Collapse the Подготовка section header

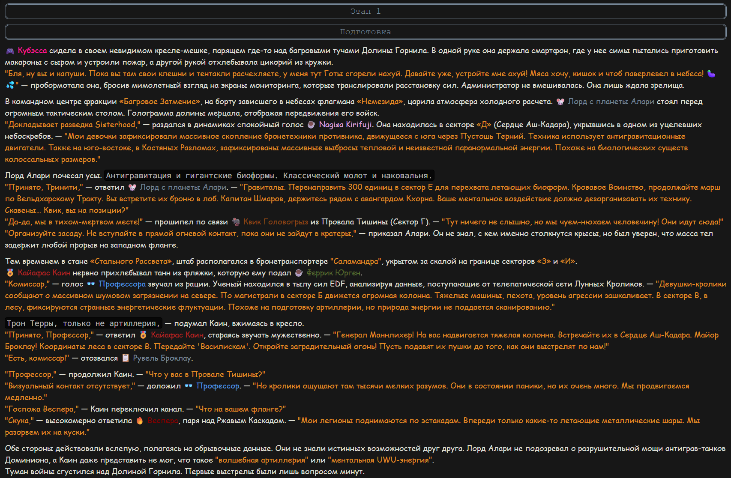(365, 32)
